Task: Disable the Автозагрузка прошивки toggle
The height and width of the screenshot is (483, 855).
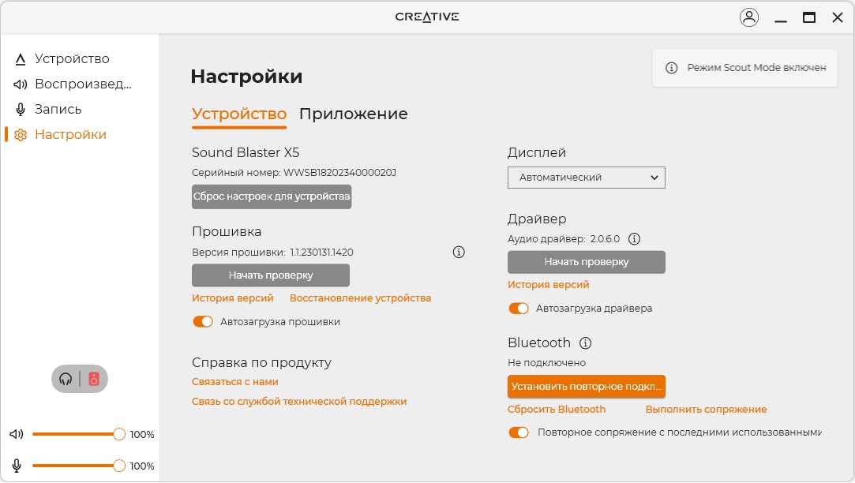Action: 203,322
